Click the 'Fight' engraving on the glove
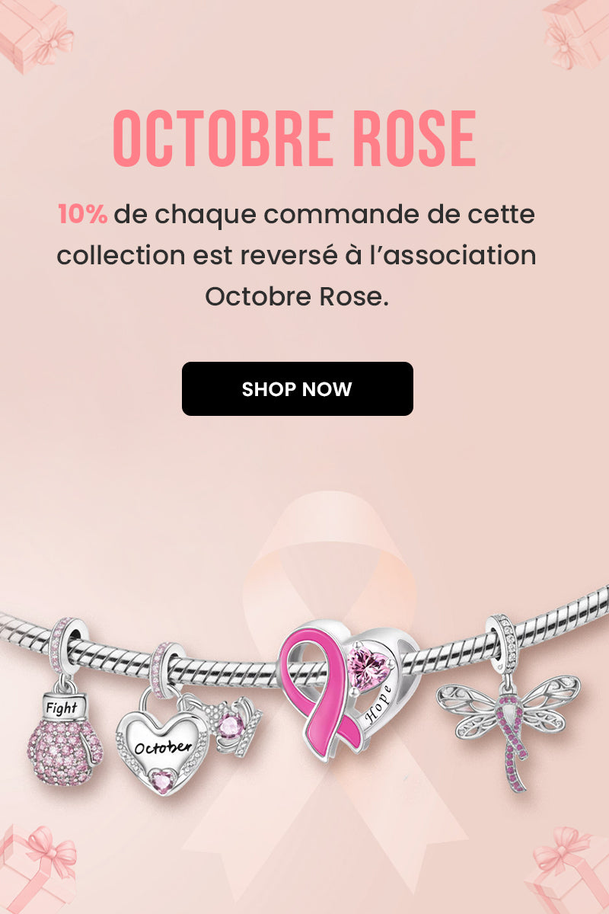The width and height of the screenshot is (609, 914). click(62, 708)
